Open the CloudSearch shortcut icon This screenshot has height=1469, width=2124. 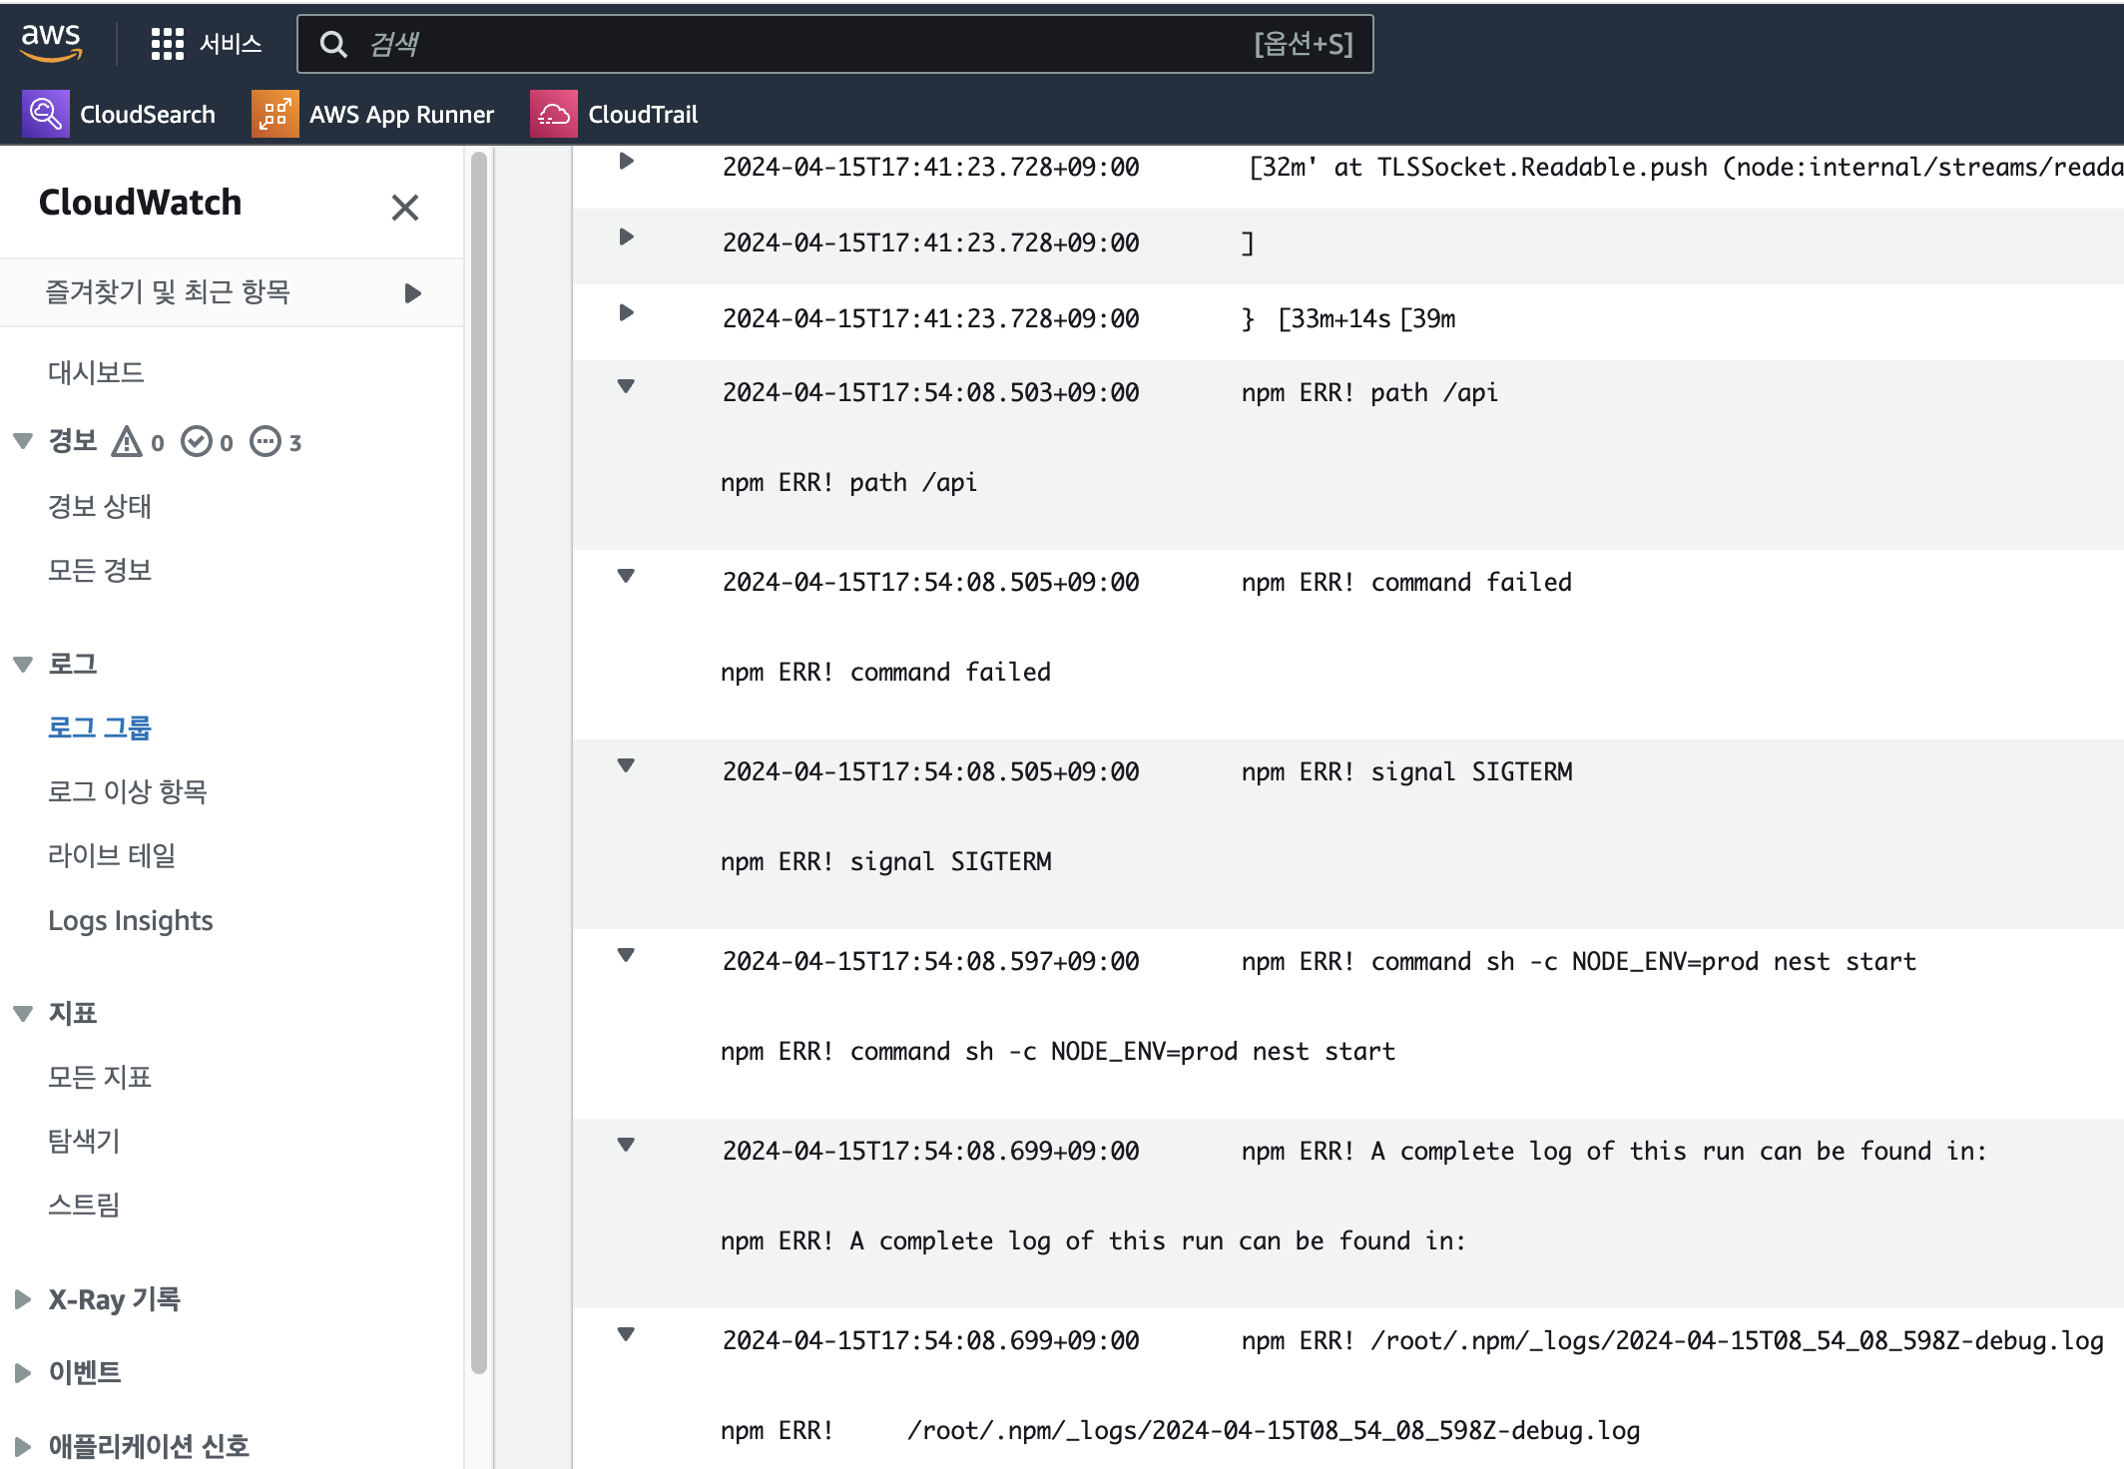pyautogui.click(x=45, y=114)
